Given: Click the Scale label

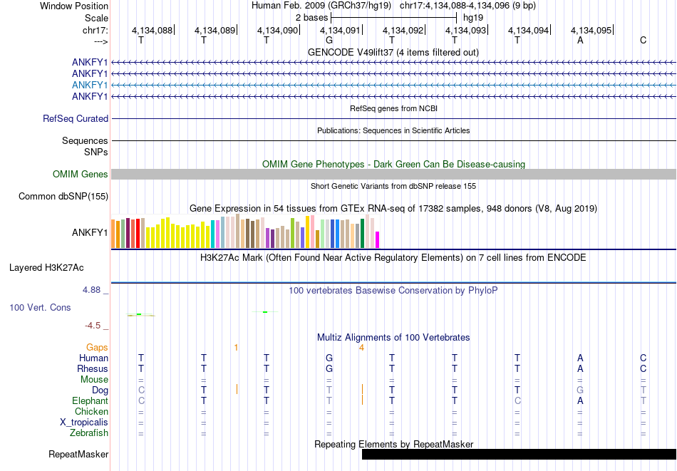Looking at the screenshot, I should coord(96,18).
